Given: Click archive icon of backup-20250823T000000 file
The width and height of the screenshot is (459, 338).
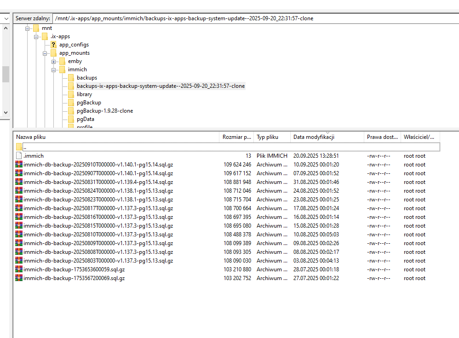Looking at the screenshot, I should 19,200.
